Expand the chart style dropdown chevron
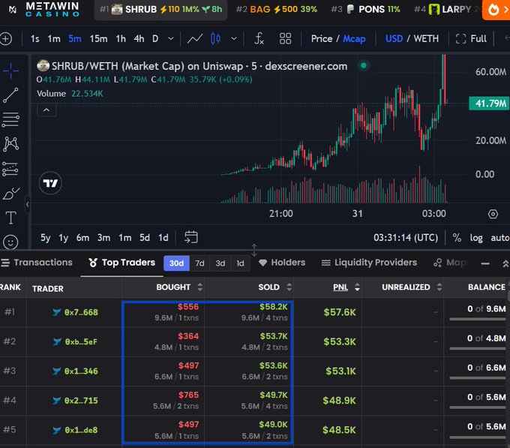 coord(234,39)
